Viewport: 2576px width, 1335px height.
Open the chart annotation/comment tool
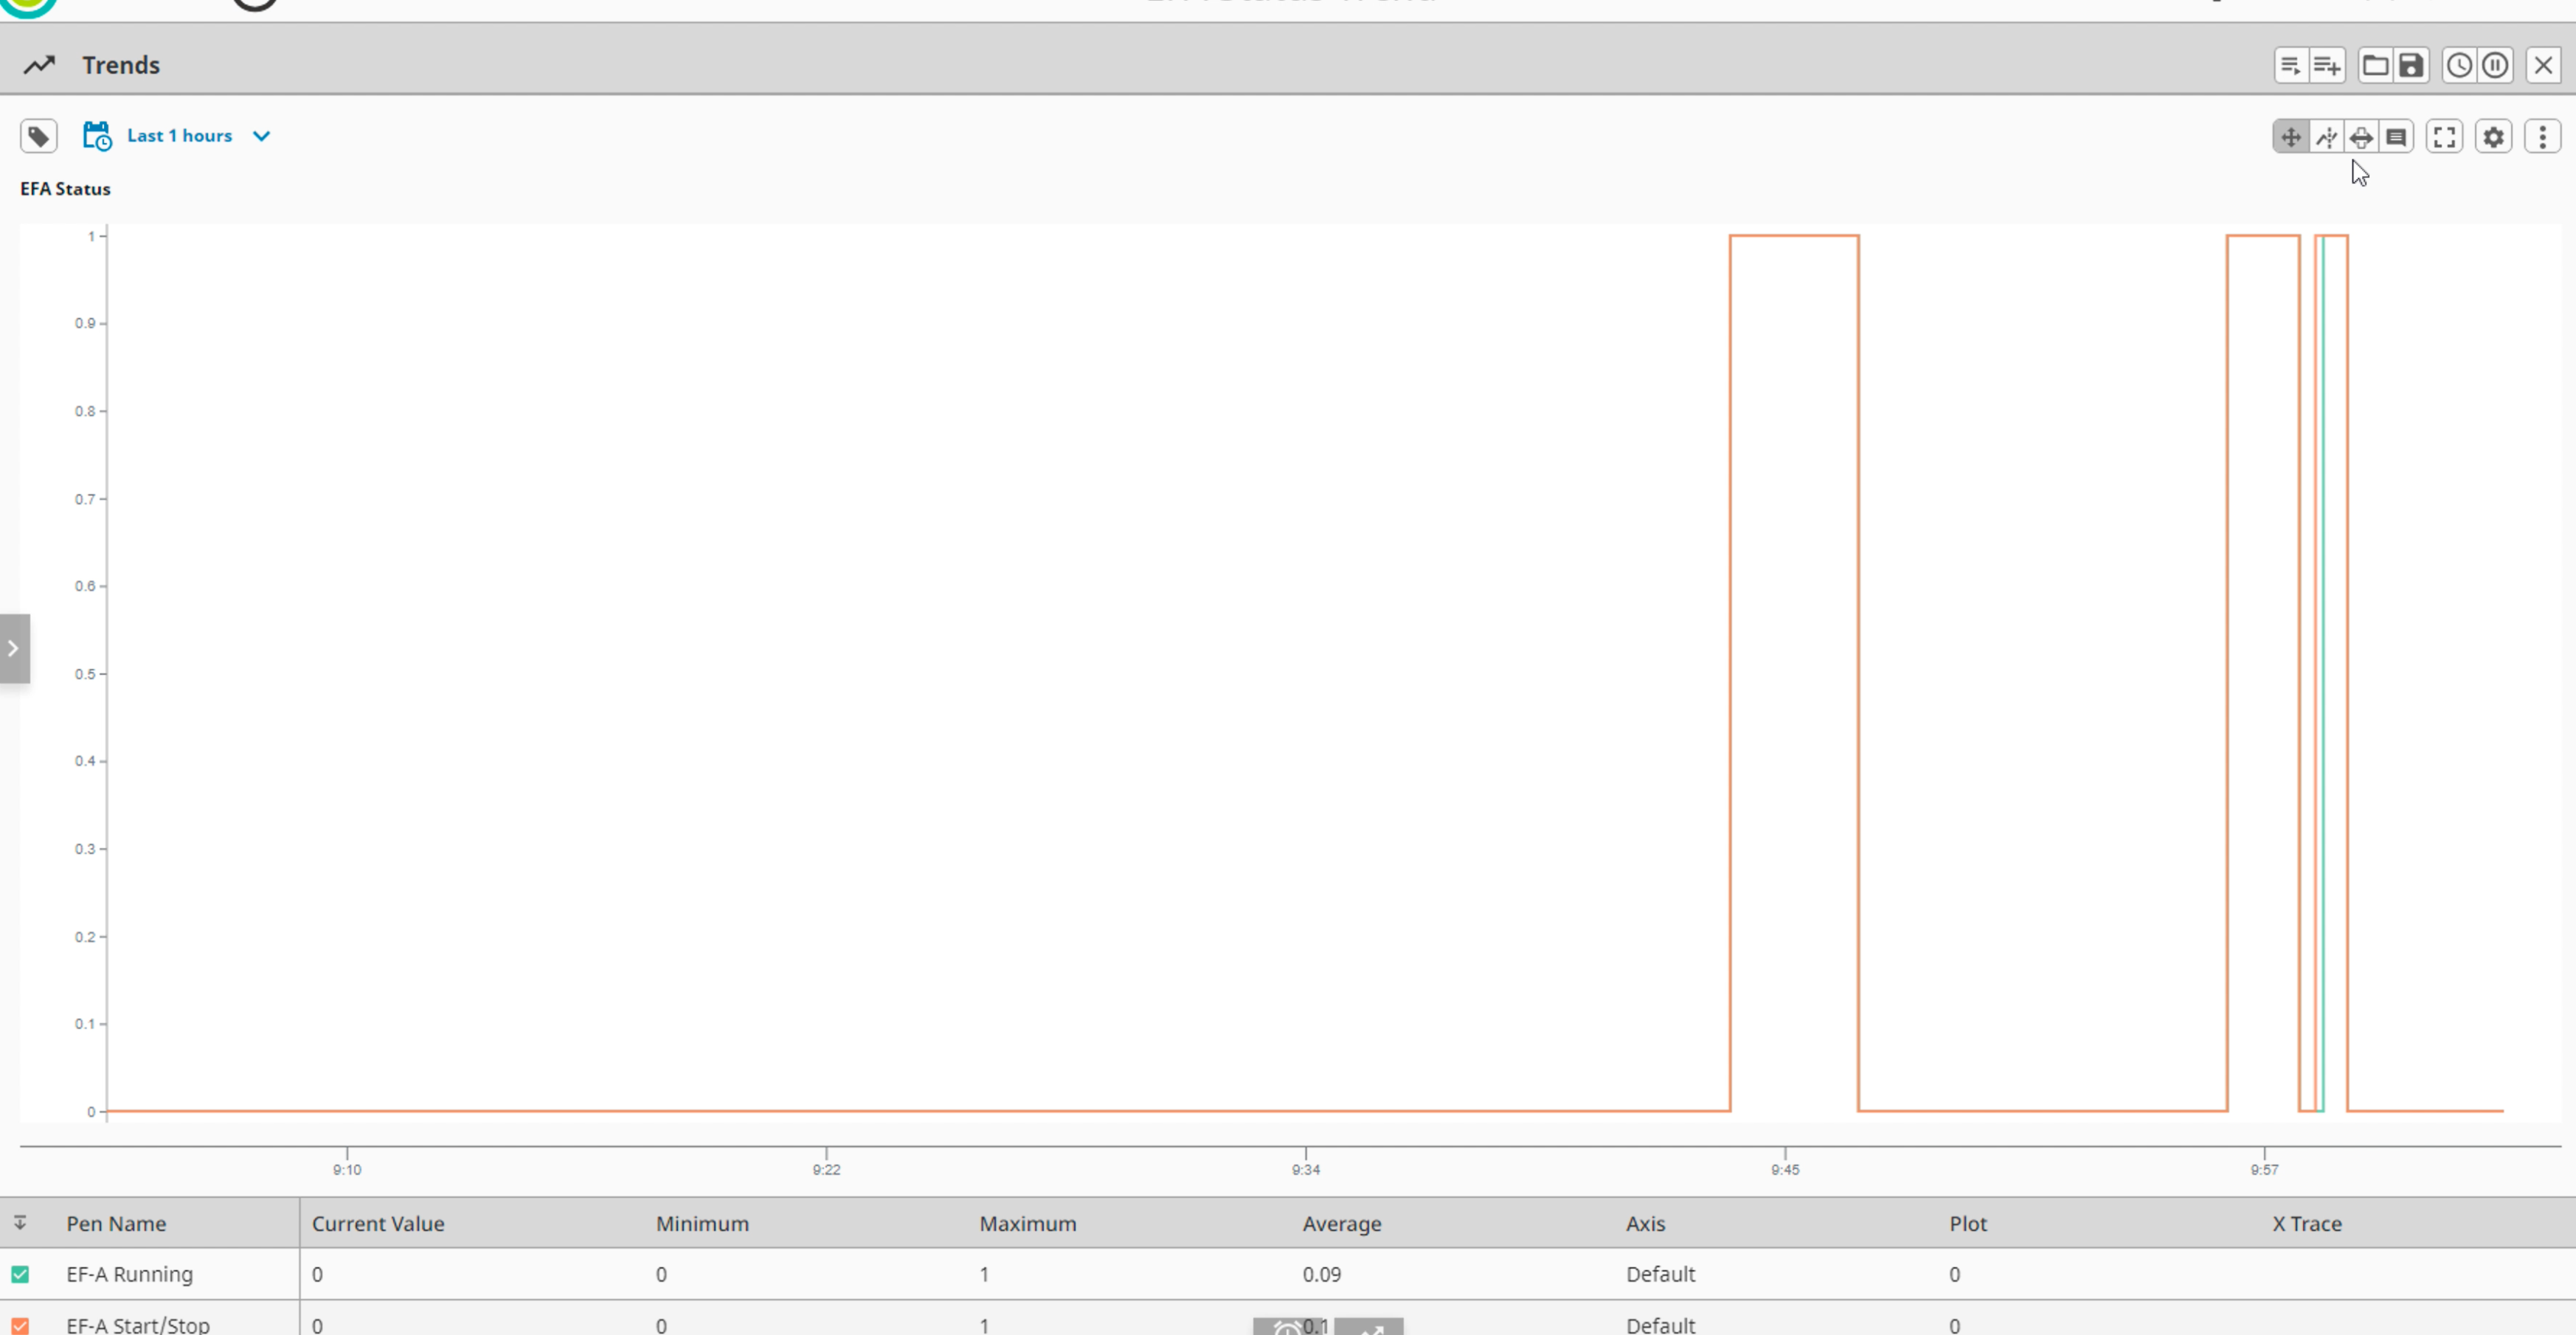coord(2397,137)
